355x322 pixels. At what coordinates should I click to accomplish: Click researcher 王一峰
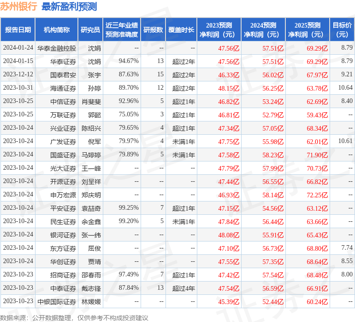[91, 168]
